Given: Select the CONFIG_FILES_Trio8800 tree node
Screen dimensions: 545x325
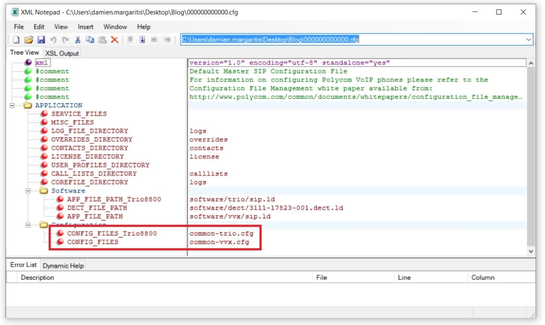Looking at the screenshot, I should (112, 234).
